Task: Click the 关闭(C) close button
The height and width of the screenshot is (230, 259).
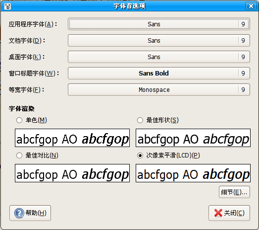Action: 229,213
